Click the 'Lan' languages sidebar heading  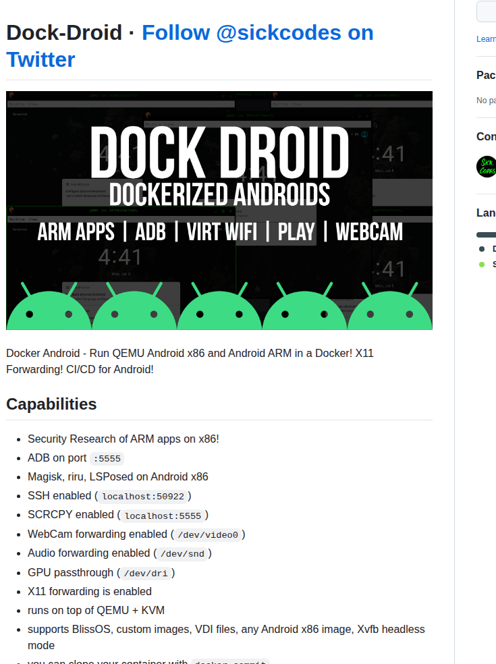tap(486, 213)
